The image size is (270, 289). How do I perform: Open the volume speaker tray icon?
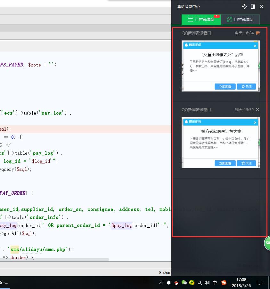[207, 283]
